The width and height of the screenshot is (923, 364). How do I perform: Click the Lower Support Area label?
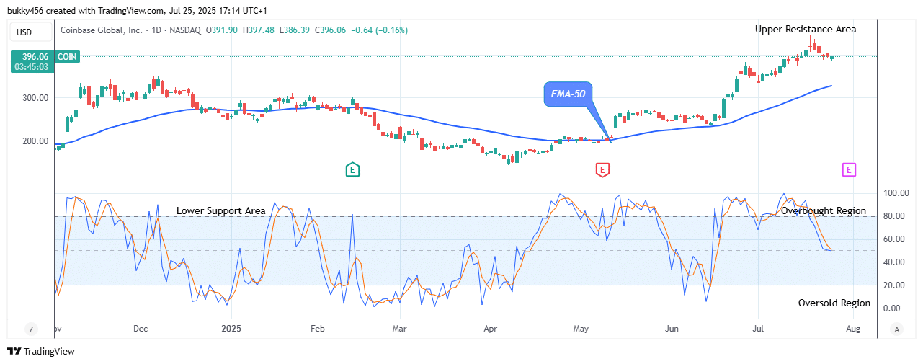(x=221, y=211)
